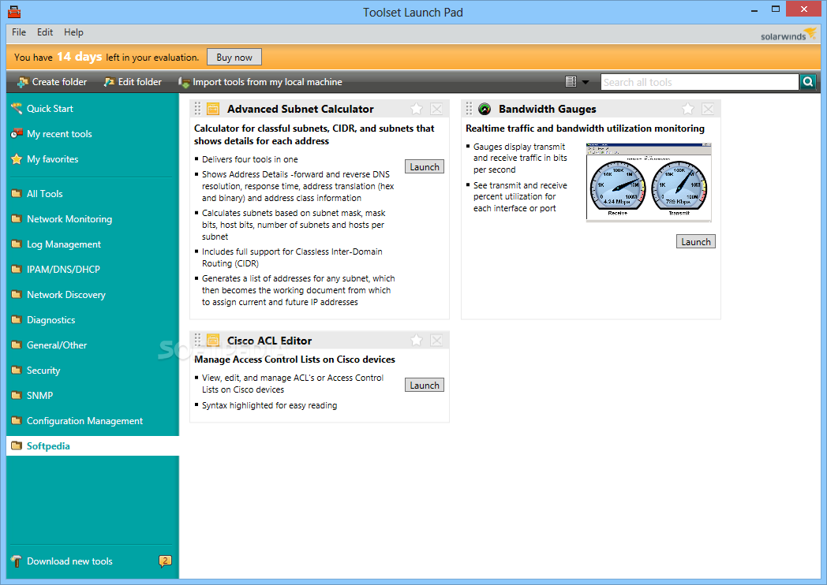This screenshot has height=585, width=827.
Task: Click the view layout grid icon
Action: pos(571,82)
